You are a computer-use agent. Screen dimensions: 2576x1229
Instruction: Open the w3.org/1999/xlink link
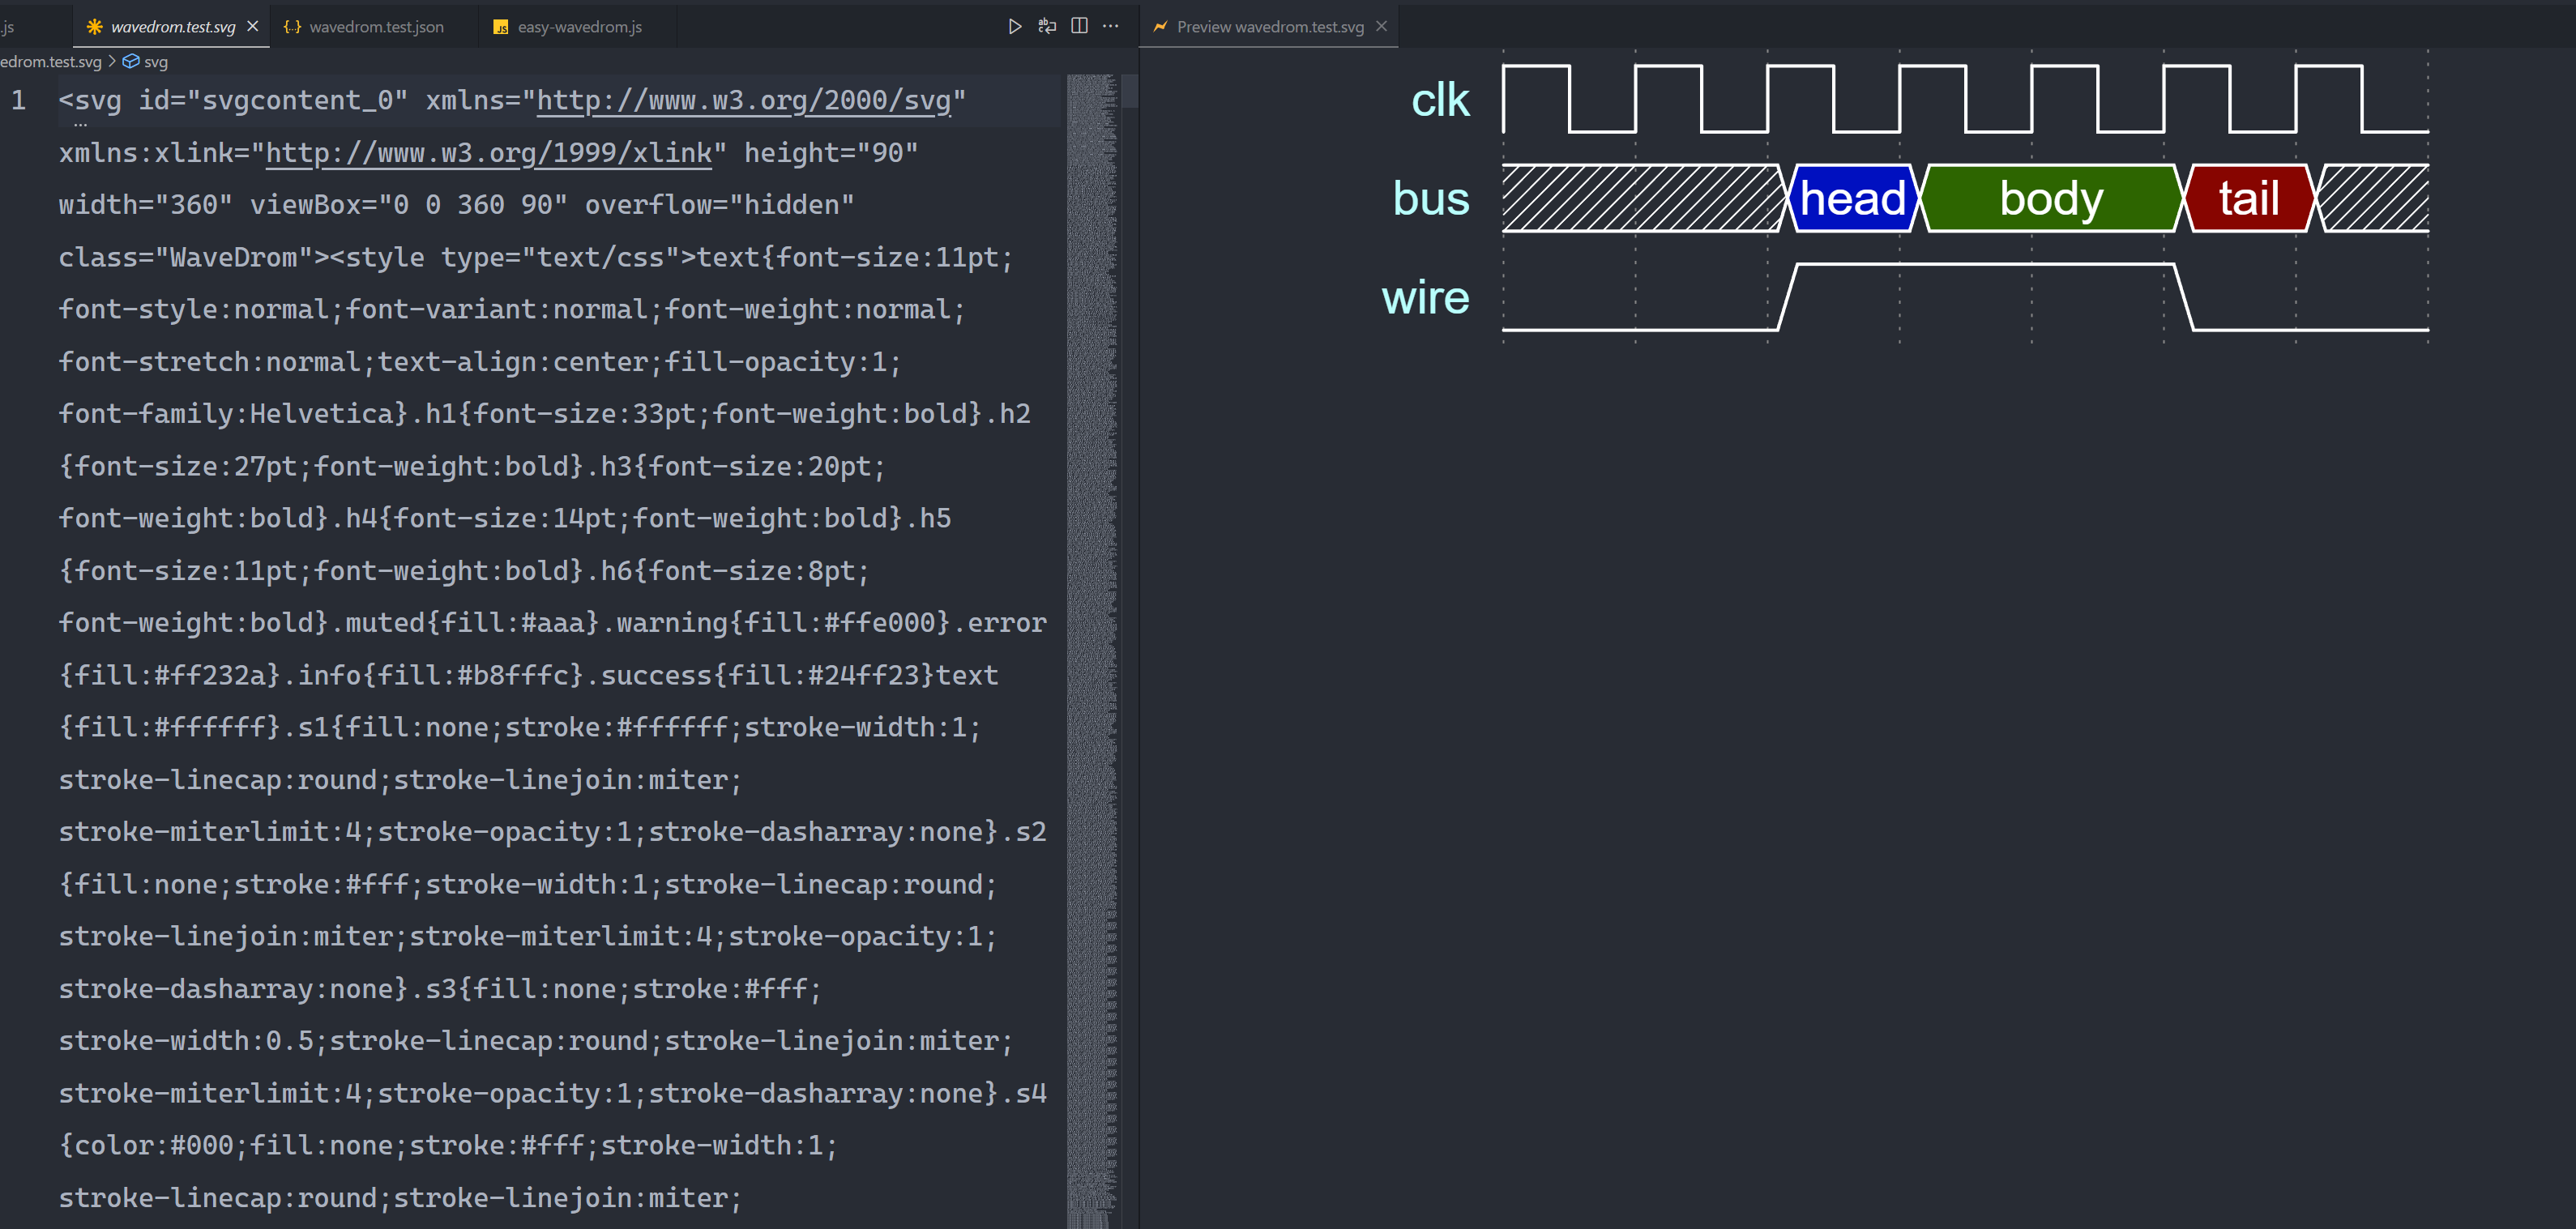point(488,153)
